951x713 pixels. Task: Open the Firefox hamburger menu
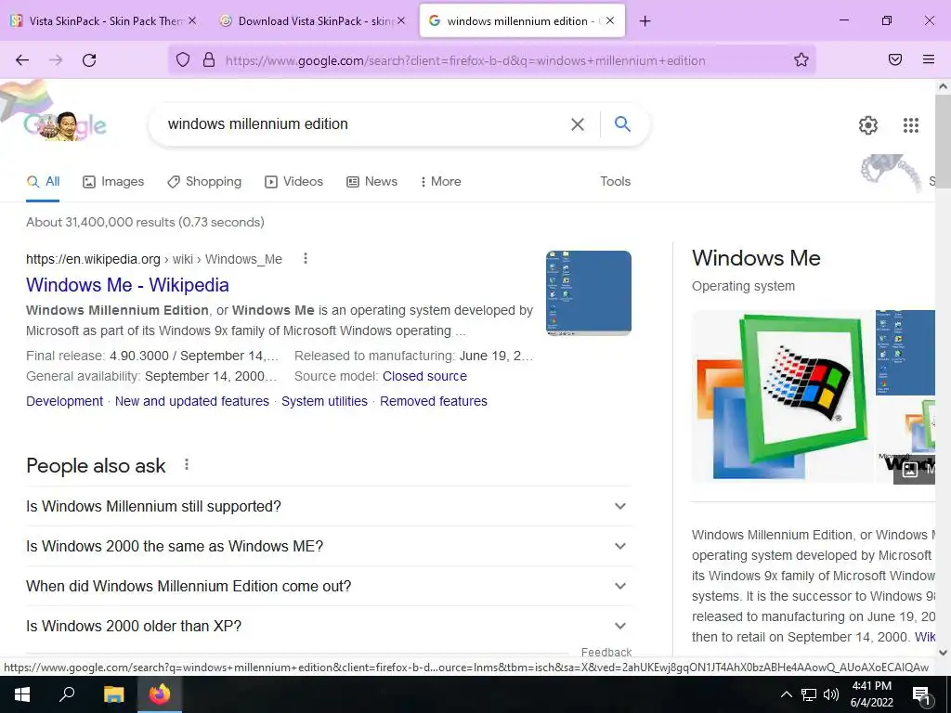(929, 59)
